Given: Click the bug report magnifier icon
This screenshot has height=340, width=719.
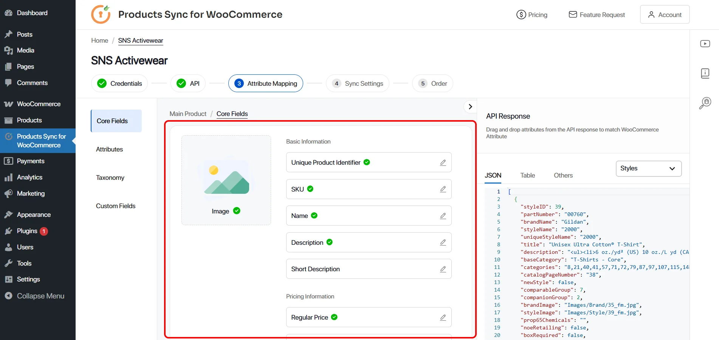Looking at the screenshot, I should point(705,102).
